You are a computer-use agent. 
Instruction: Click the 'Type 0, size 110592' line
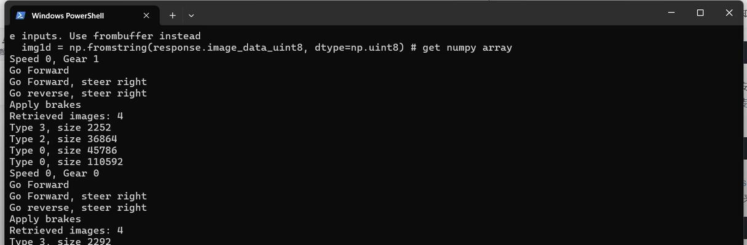[x=66, y=162]
